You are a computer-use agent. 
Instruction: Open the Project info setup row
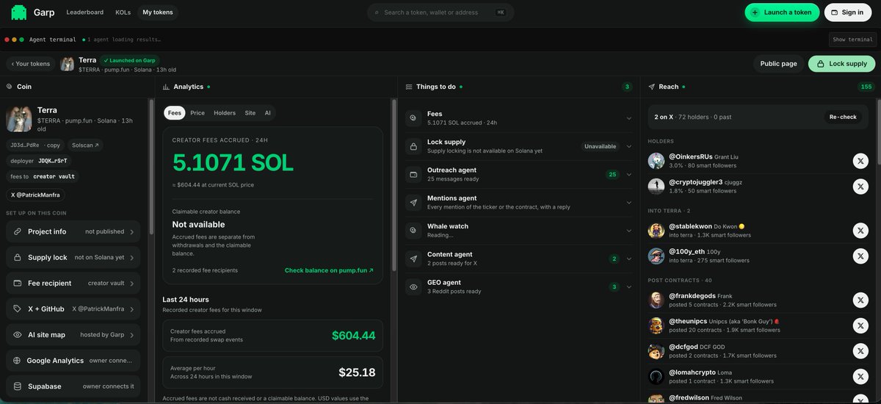point(73,231)
